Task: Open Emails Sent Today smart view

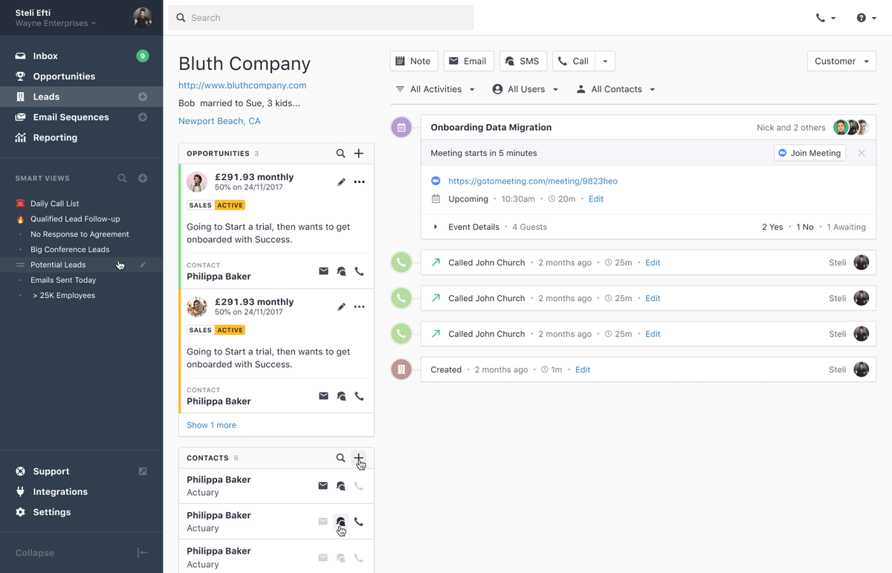Action: pyautogui.click(x=63, y=280)
